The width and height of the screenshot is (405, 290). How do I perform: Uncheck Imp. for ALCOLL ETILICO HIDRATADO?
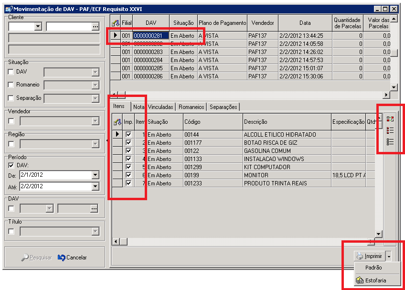(x=128, y=134)
